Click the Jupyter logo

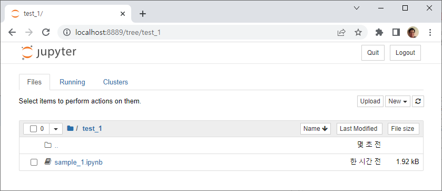pos(49,53)
